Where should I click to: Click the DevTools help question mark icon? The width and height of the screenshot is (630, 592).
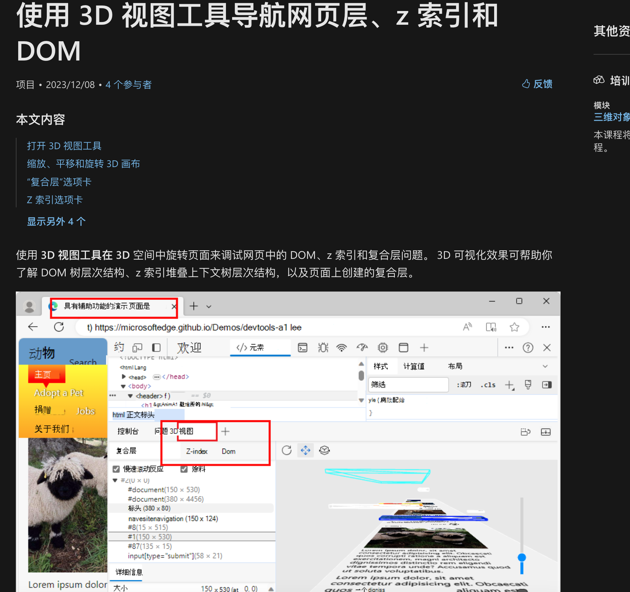pyautogui.click(x=528, y=348)
